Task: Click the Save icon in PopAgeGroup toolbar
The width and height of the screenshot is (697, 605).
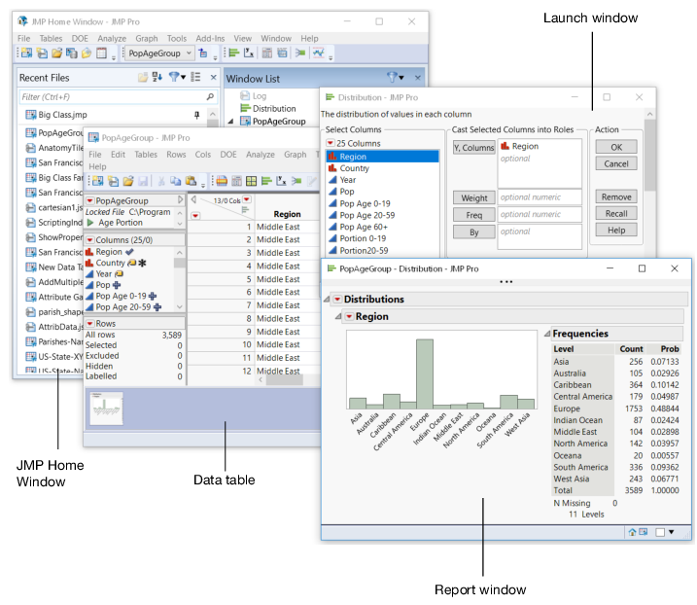Action: (143, 181)
